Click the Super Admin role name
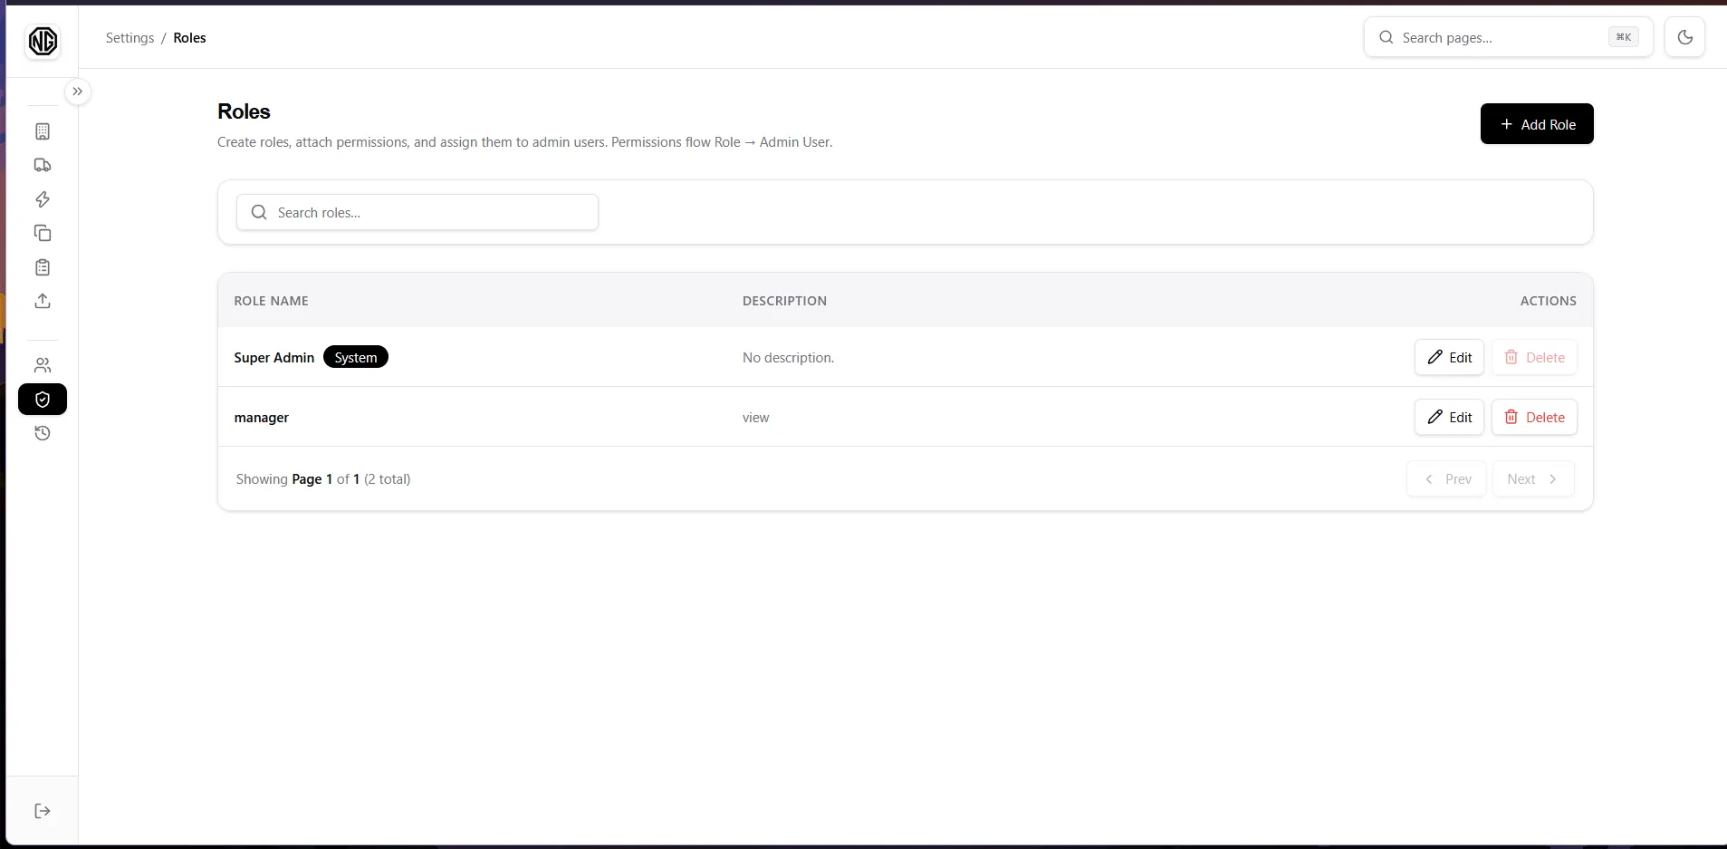 coord(274,358)
